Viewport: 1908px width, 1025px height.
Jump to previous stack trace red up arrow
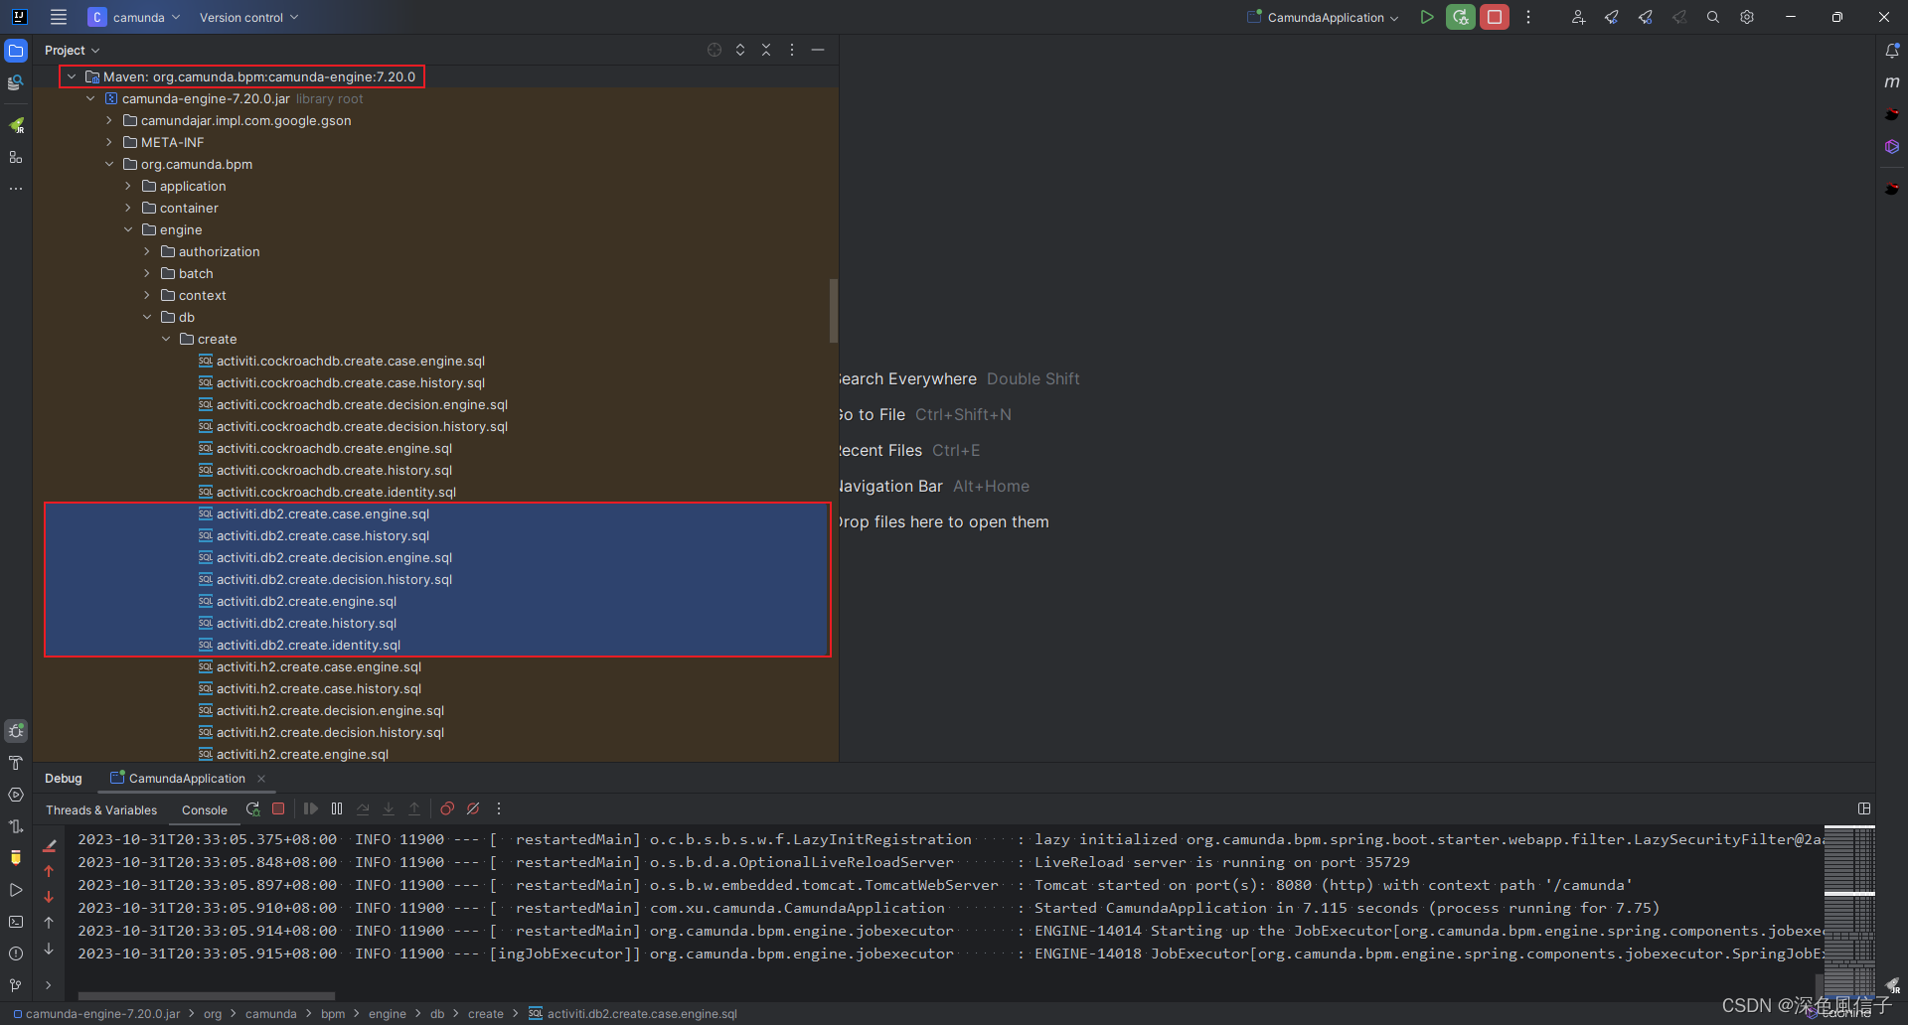[49, 871]
